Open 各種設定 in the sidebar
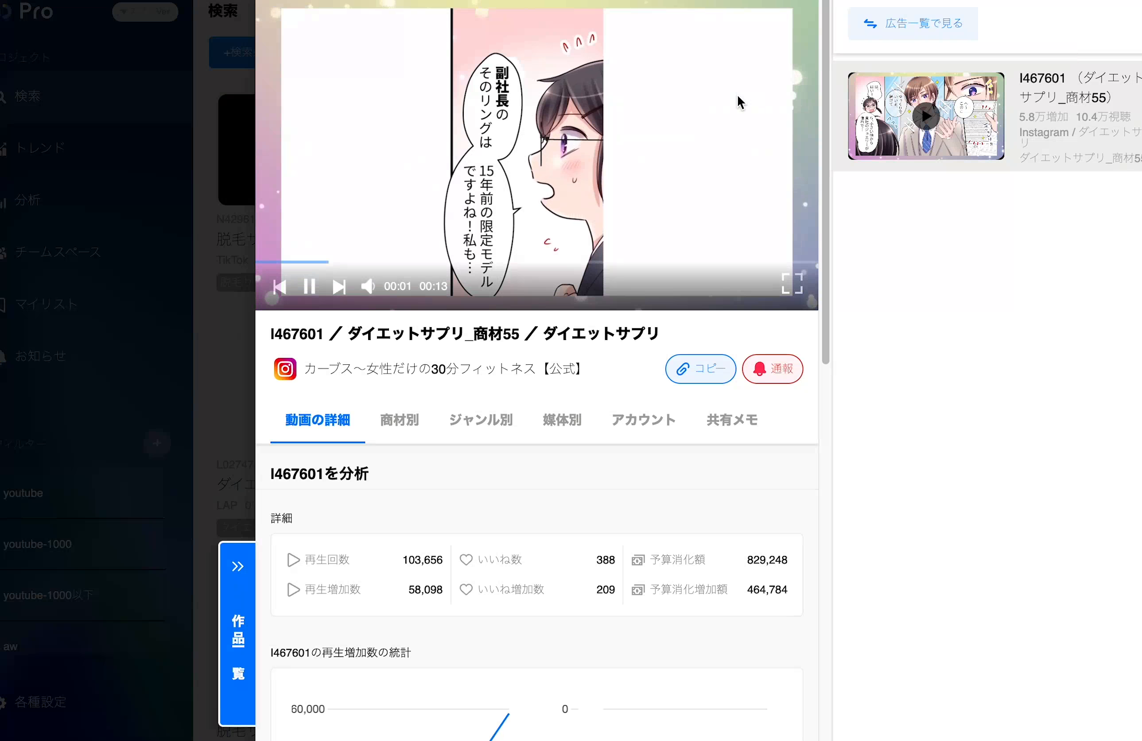This screenshot has width=1142, height=741. [40, 702]
